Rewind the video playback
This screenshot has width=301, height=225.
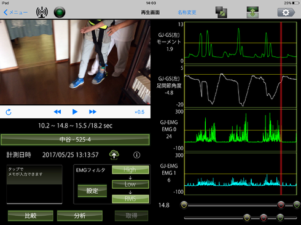pos(57,112)
